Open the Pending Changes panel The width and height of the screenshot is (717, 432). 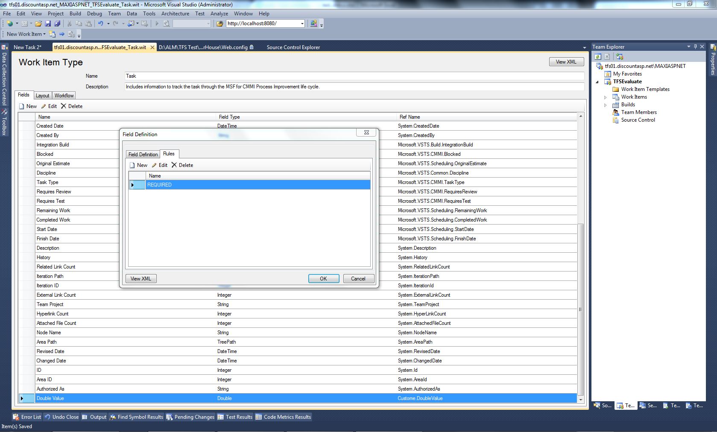tap(190, 417)
